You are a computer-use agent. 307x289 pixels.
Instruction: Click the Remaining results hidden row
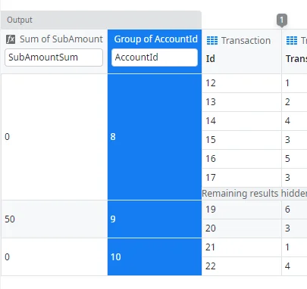tap(255, 194)
